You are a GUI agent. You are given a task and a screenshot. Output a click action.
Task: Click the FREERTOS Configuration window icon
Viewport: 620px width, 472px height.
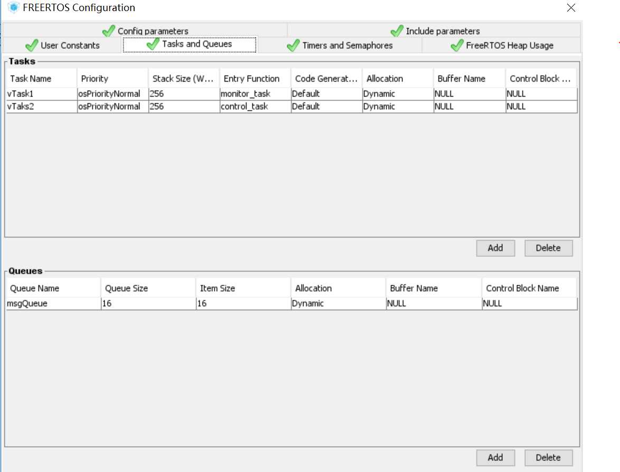13,7
